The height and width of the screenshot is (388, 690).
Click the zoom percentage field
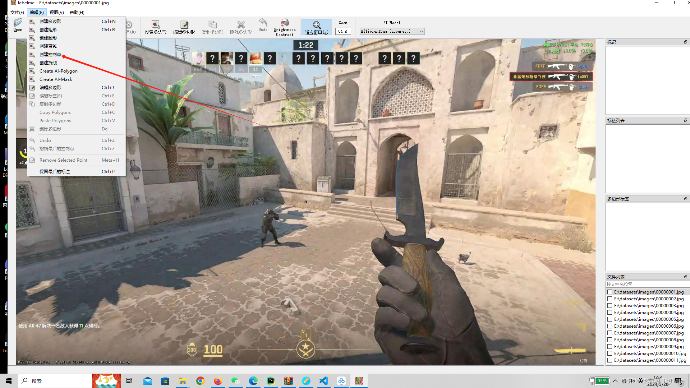point(342,32)
